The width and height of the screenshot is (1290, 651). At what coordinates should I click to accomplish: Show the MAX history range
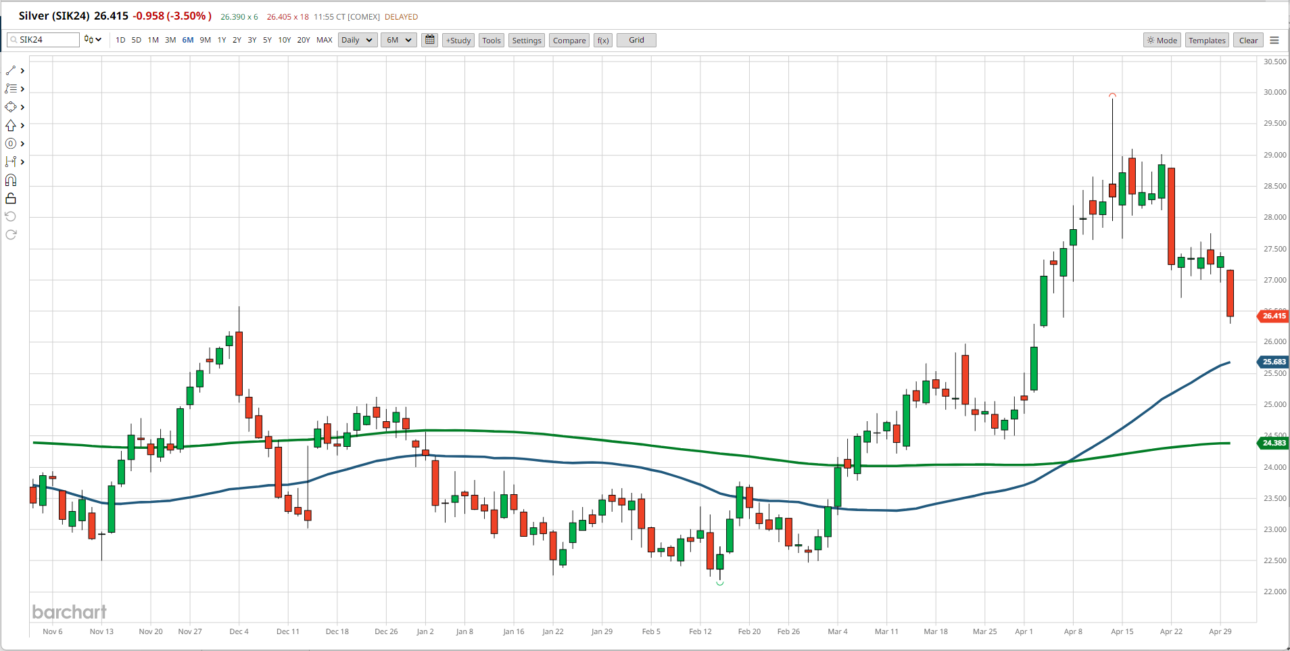coord(325,40)
